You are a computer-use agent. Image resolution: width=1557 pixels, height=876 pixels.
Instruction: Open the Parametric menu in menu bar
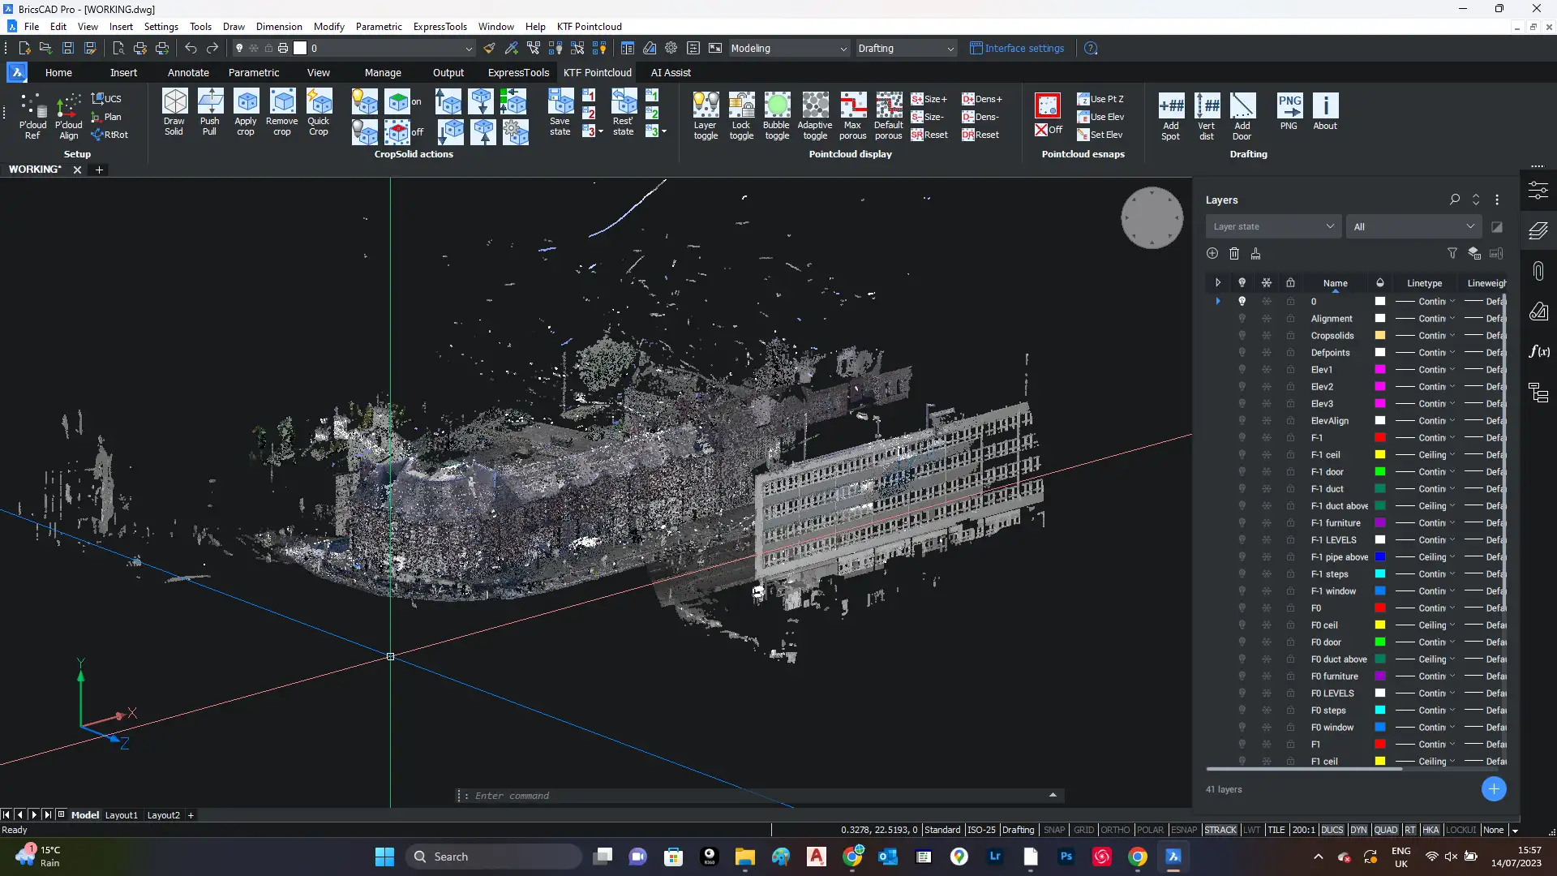point(378,27)
